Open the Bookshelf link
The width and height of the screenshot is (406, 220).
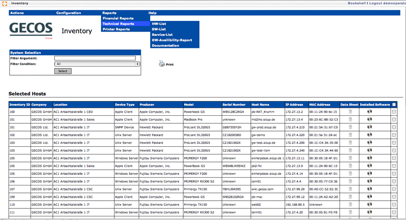click(357, 3)
